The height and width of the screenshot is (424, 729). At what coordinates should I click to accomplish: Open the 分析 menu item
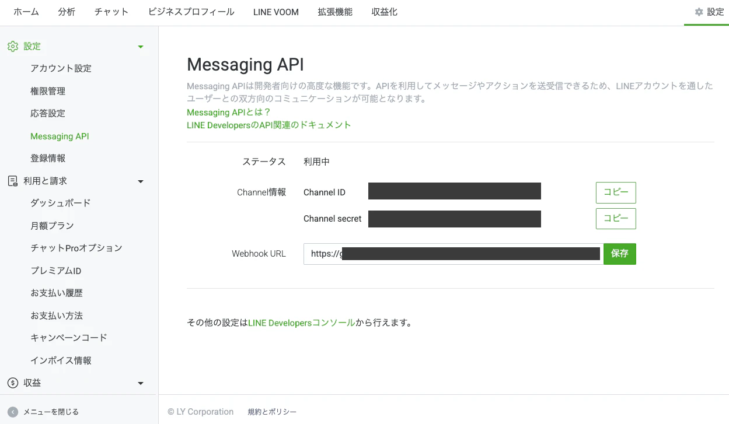pos(67,12)
